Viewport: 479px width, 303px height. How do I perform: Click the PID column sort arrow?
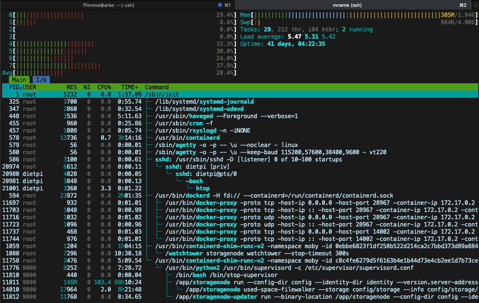click(20, 87)
